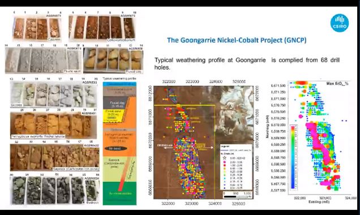
Task: Select the Silcrete core tray photo
Action: (x=54, y=94)
